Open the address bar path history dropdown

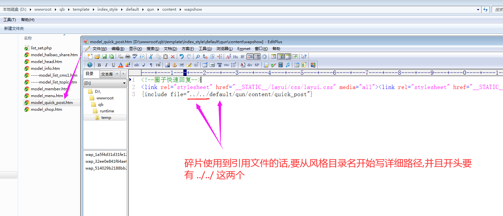(478, 10)
